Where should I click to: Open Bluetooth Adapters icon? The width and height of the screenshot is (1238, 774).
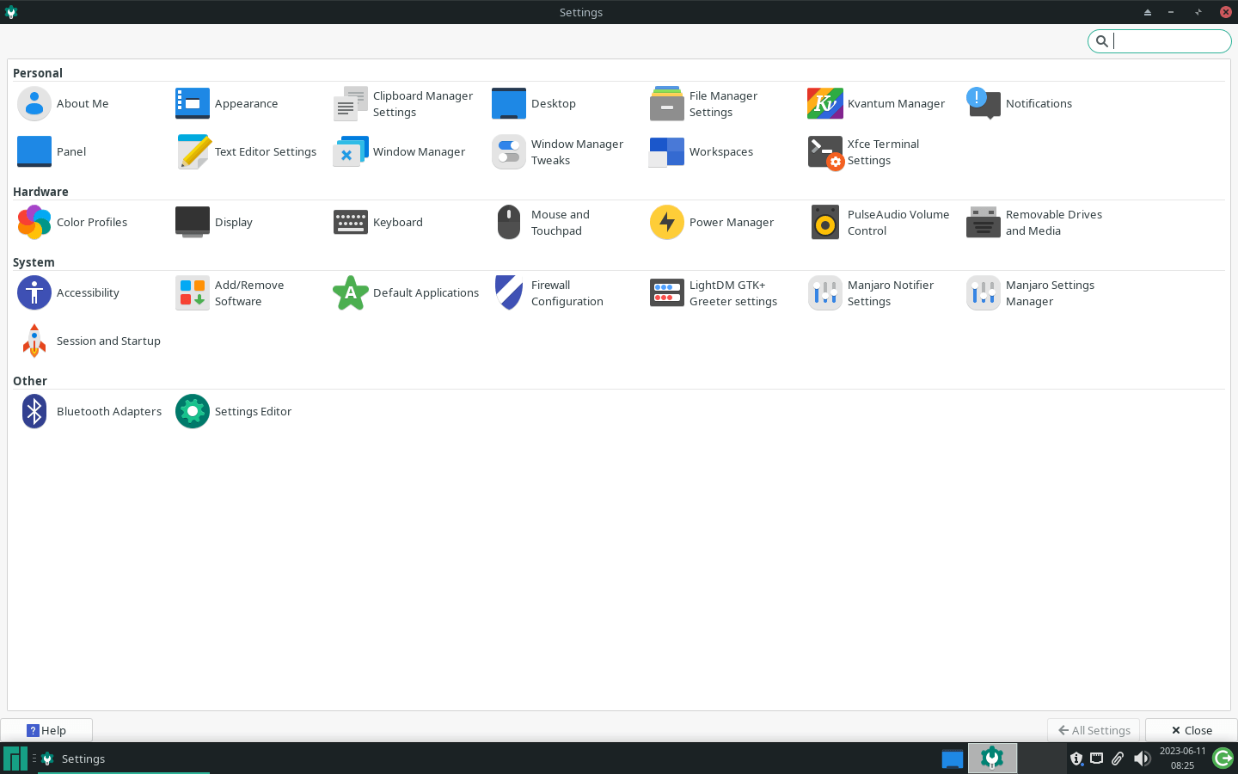click(x=34, y=412)
